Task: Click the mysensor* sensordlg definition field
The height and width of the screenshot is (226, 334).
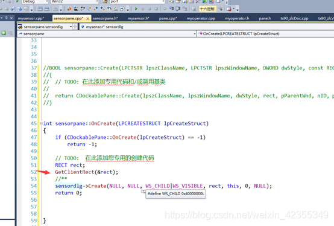Action: [207, 27]
